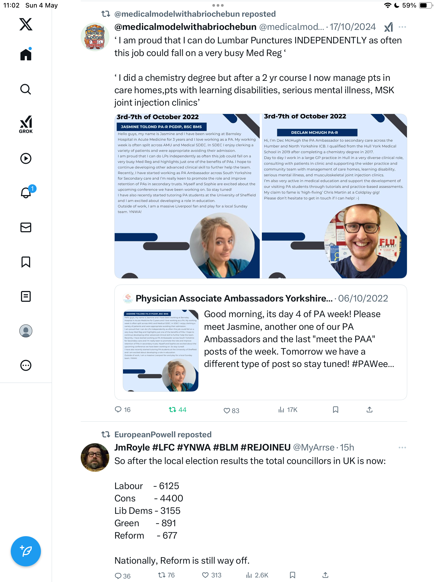
Task: Go to Home feed icon
Action: (x=26, y=54)
